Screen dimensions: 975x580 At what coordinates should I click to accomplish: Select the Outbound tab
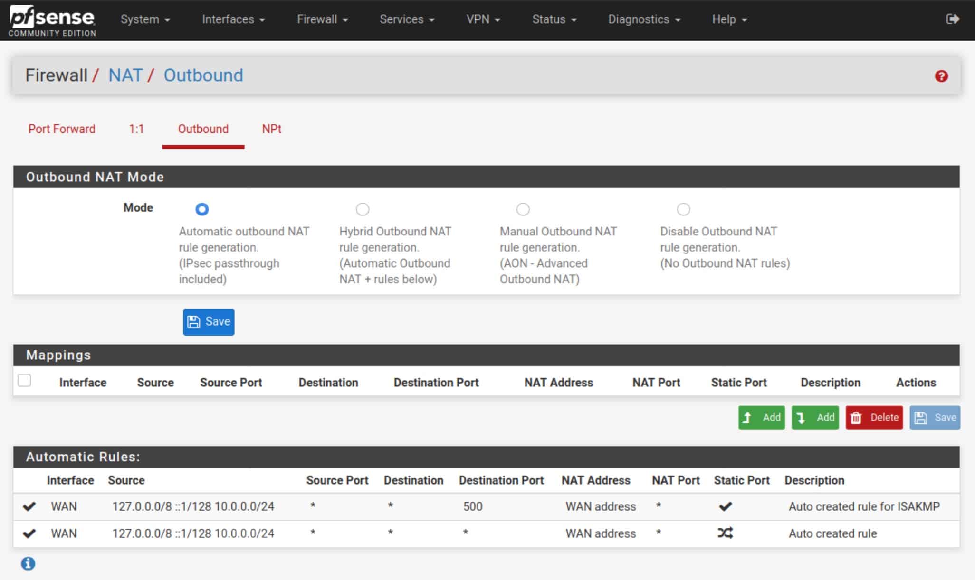(x=203, y=129)
